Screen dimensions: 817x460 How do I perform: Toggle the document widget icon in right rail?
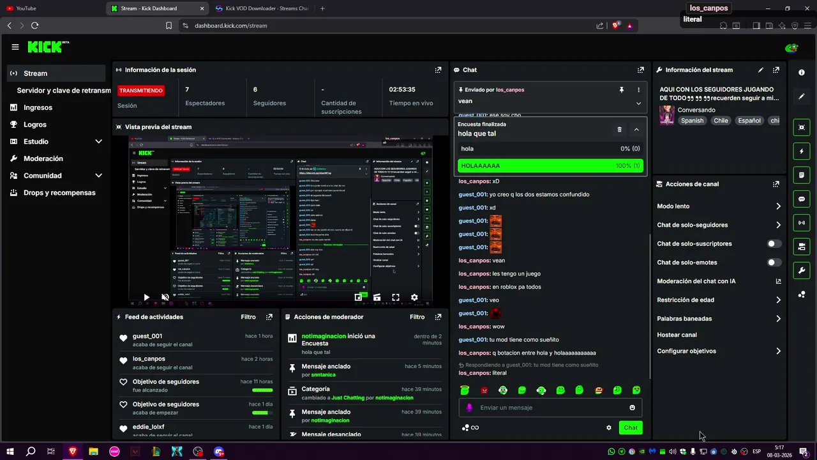(x=802, y=175)
